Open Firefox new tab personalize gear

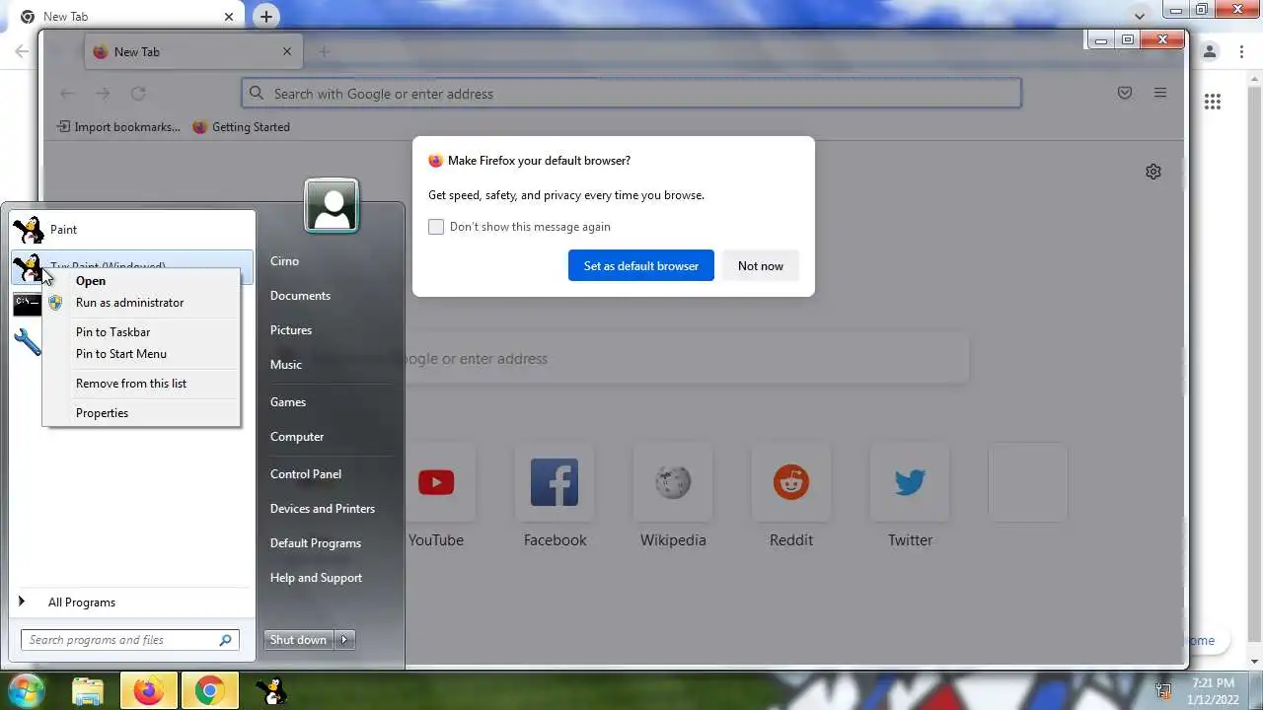tap(1153, 172)
